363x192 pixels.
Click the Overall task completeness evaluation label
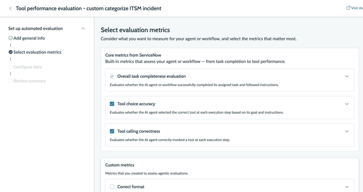pos(151,76)
